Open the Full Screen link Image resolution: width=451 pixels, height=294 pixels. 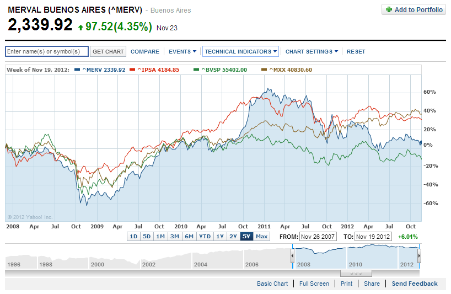click(314, 284)
